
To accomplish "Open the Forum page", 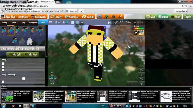I will (88, 17).
